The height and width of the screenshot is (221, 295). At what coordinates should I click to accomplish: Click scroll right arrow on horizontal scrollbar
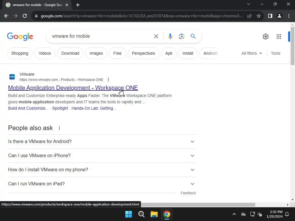coord(288,205)
